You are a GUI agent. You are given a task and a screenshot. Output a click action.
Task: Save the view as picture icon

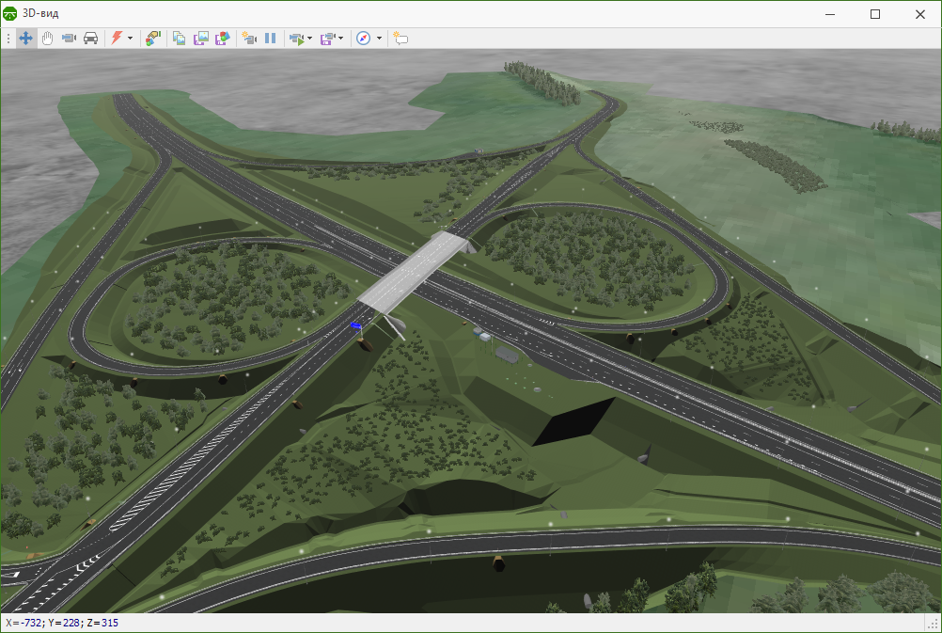click(x=200, y=39)
